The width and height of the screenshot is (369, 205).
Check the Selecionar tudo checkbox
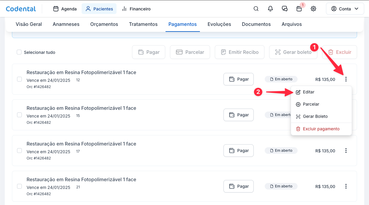point(19,52)
